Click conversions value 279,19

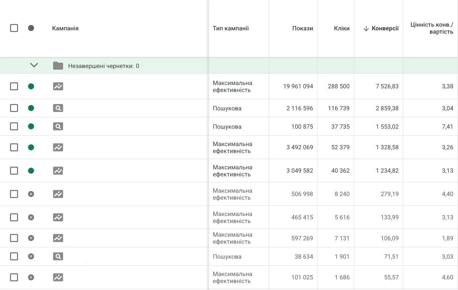tap(390, 194)
